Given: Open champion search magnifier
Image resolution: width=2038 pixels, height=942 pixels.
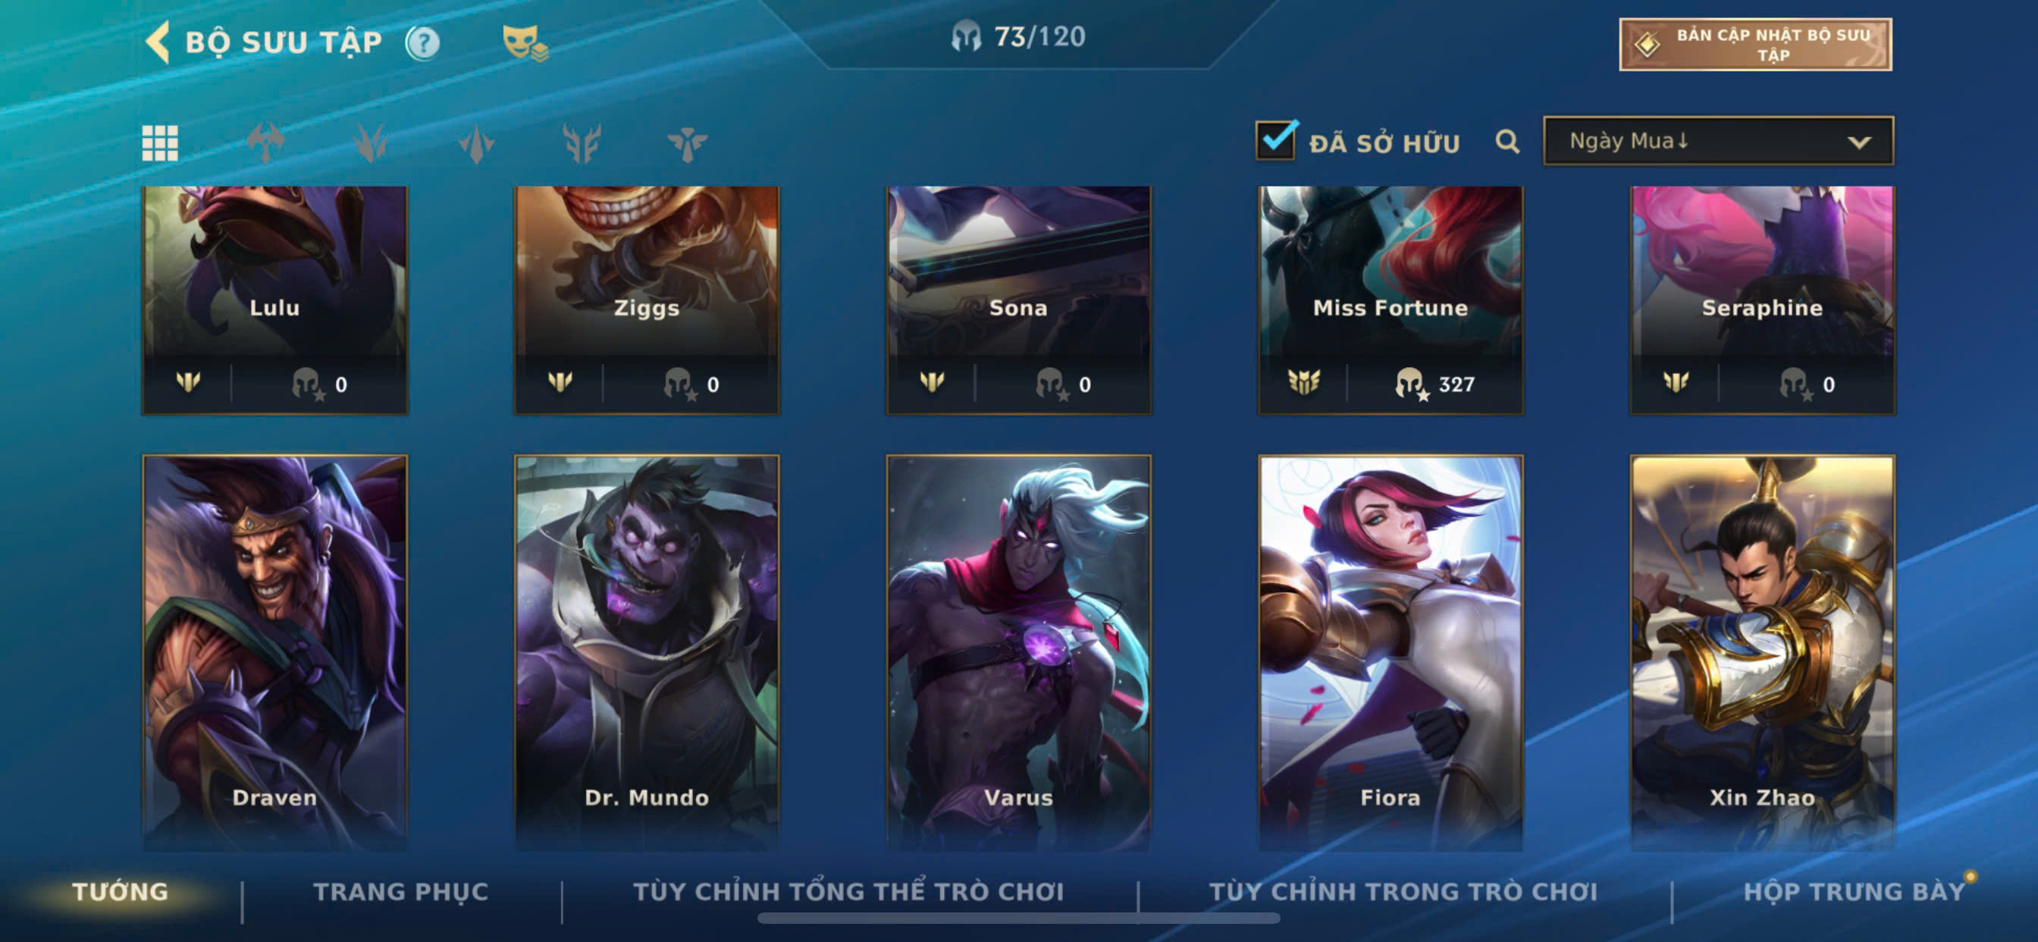Looking at the screenshot, I should click(x=1507, y=142).
